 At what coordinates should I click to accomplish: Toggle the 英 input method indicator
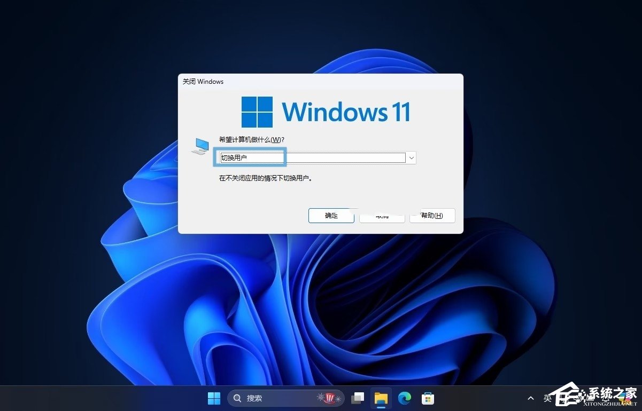coord(547,398)
